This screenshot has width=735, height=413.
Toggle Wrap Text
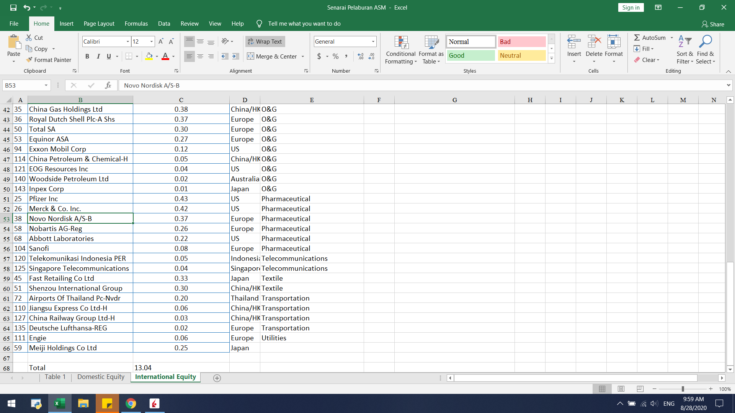pyautogui.click(x=265, y=41)
